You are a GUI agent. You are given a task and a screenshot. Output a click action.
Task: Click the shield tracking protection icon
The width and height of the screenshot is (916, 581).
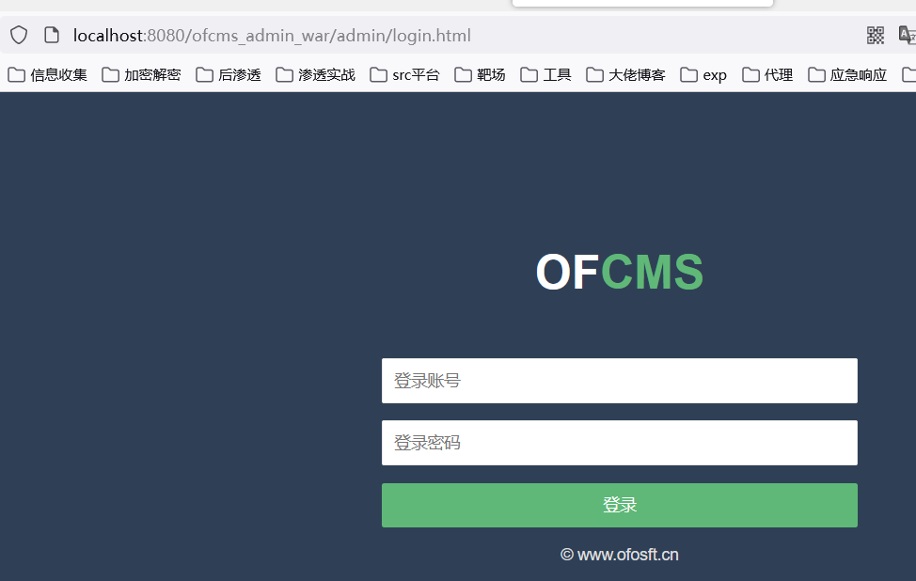click(x=19, y=35)
